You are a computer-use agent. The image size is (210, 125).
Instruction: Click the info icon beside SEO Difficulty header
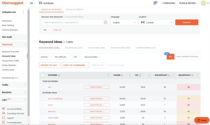(192, 75)
